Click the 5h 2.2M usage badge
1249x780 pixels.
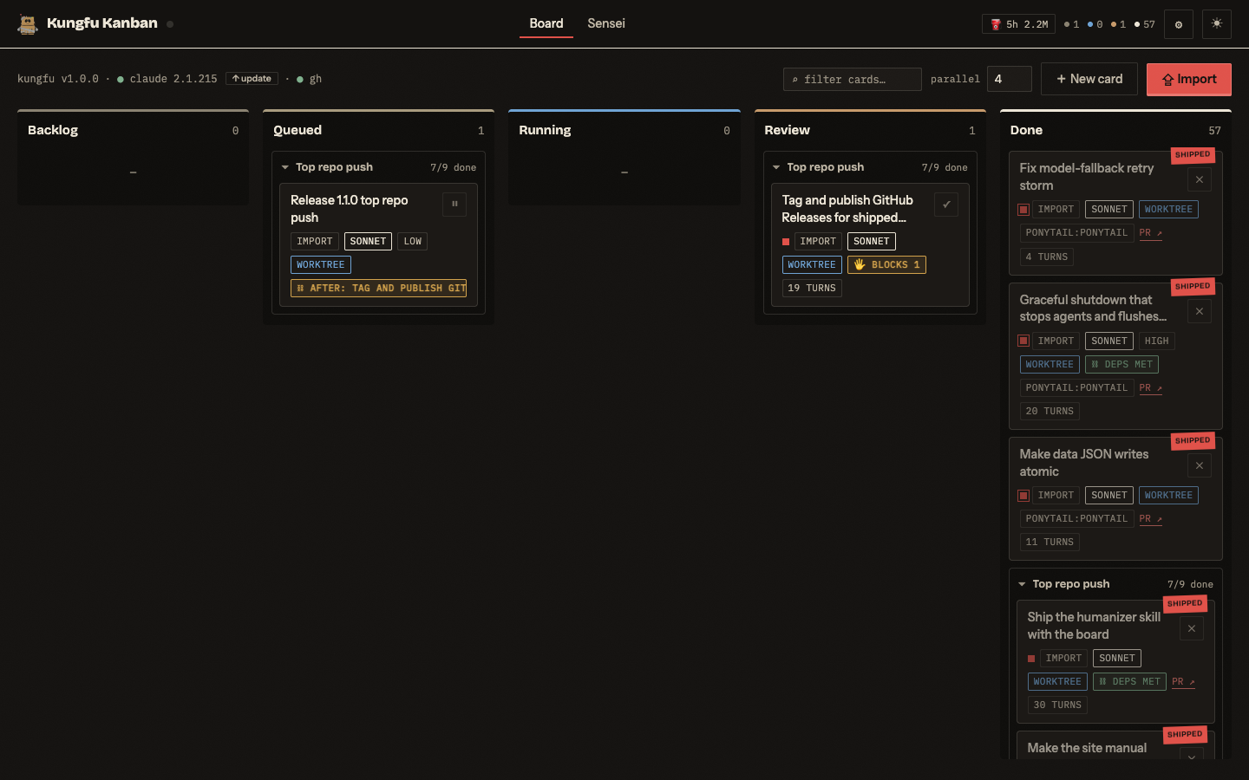1018,24
